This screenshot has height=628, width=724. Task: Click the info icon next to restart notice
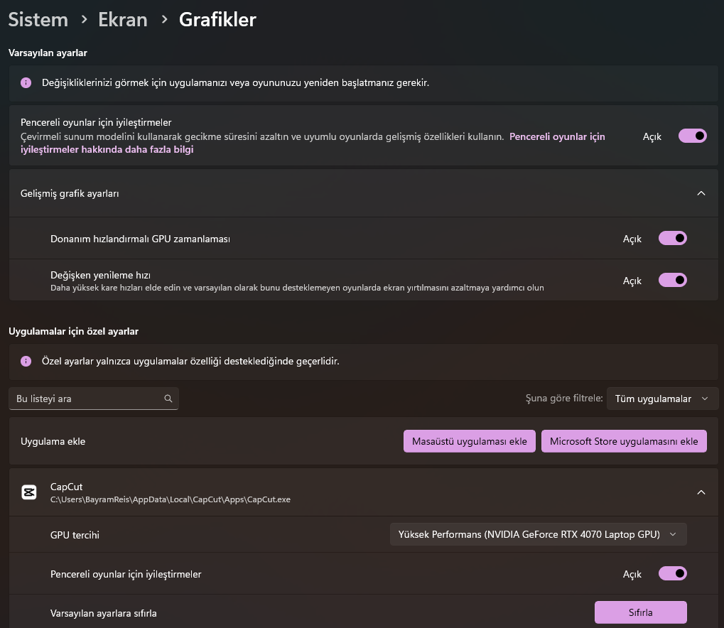[26, 82]
